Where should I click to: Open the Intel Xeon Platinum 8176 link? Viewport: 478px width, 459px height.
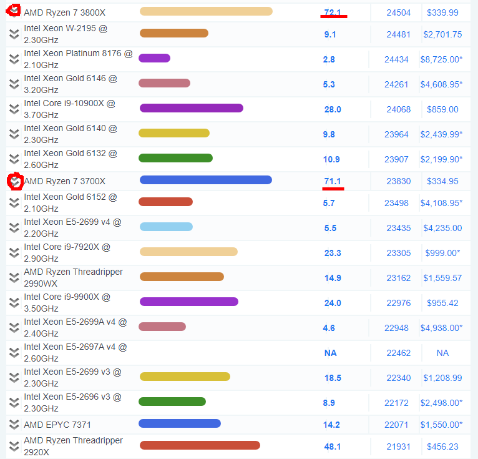pos(78,59)
